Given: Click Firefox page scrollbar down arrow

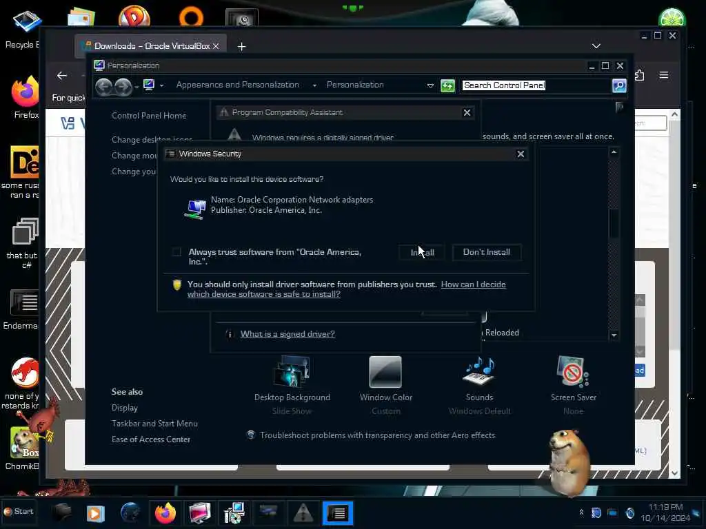Looking at the screenshot, I should point(674,473).
